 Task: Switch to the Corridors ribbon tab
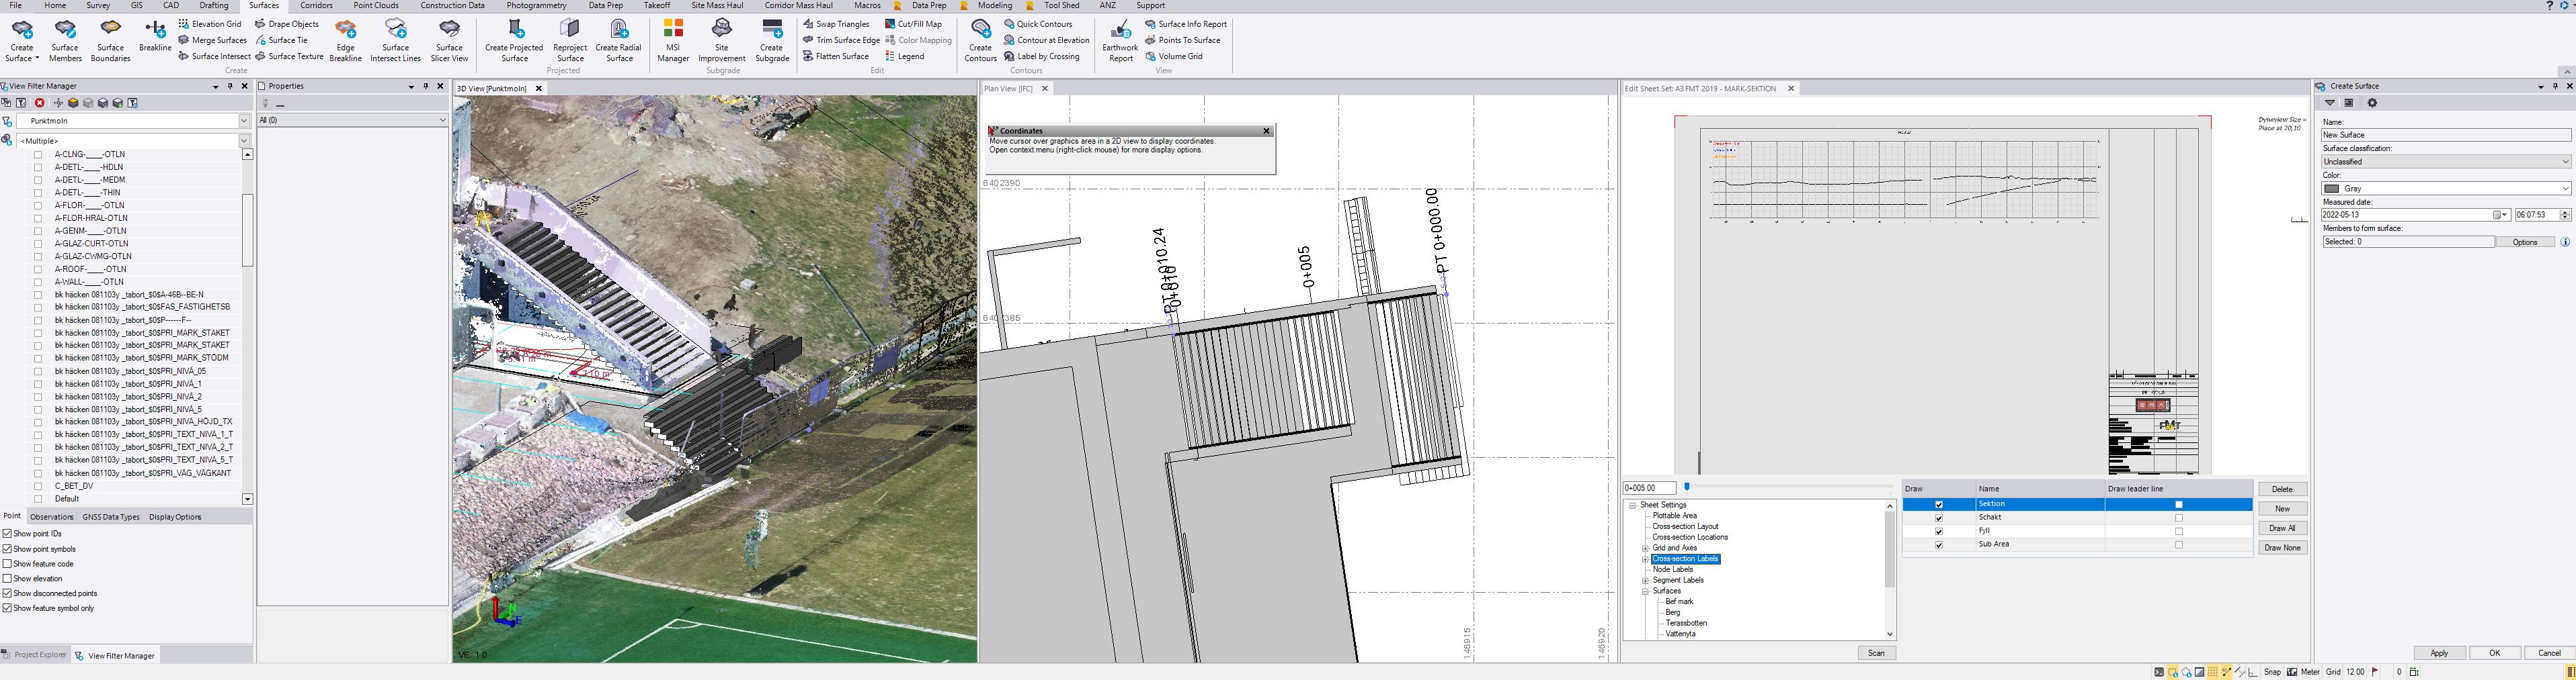pyautogui.click(x=316, y=5)
